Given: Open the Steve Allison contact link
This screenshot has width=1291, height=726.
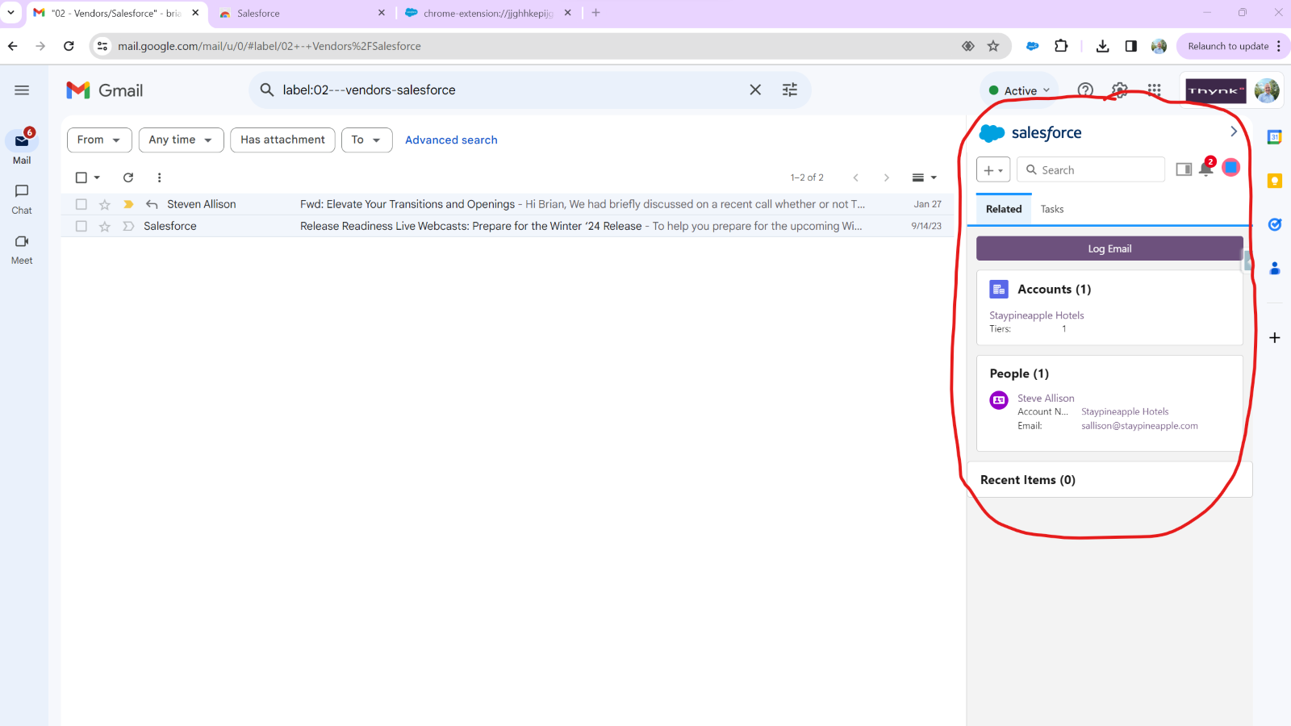Looking at the screenshot, I should (1046, 398).
